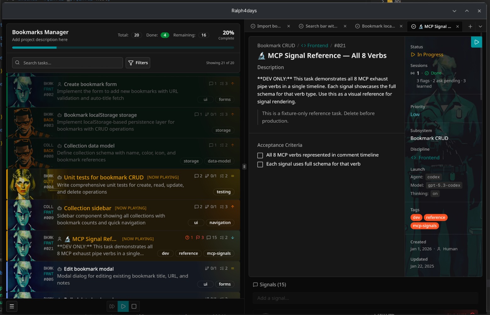
Task: Open a new tab with the plus icon
Action: pyautogui.click(x=470, y=26)
